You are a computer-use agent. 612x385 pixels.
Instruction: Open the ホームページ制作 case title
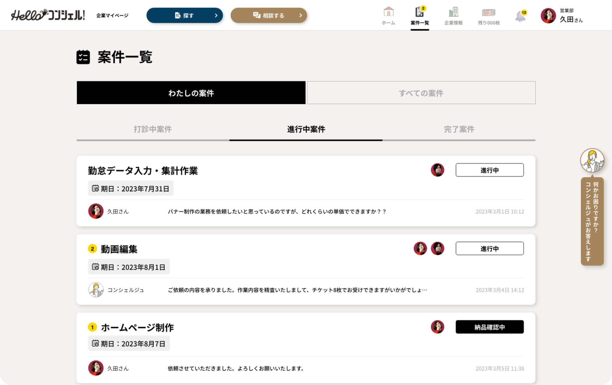[137, 327]
